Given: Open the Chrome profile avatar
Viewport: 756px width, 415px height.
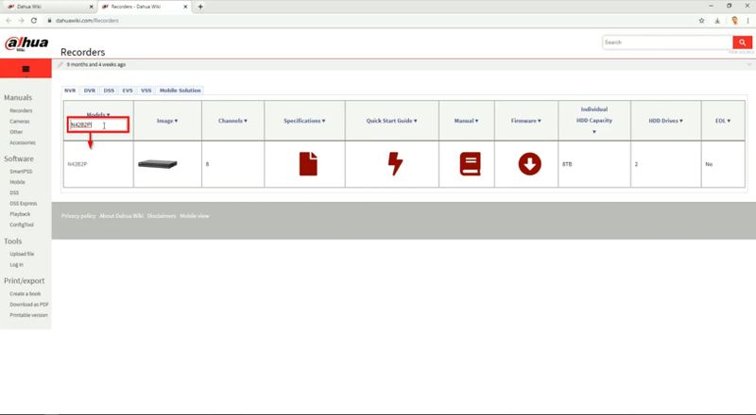Looking at the screenshot, I should pos(734,21).
